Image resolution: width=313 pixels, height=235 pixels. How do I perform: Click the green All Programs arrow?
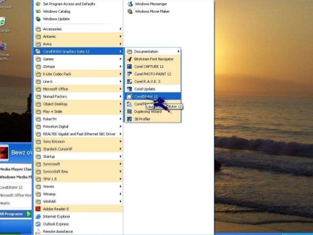click(x=29, y=214)
